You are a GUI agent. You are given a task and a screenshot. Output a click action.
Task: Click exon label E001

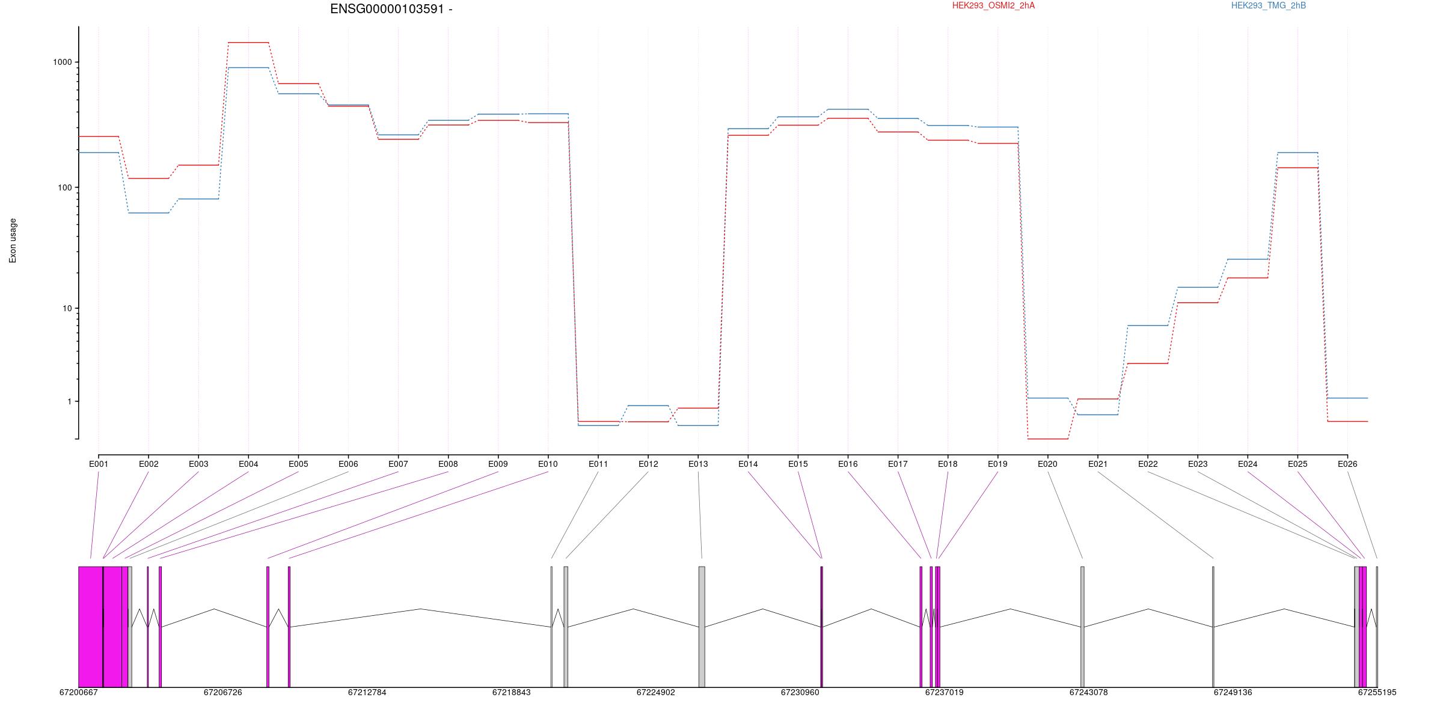[x=99, y=464]
